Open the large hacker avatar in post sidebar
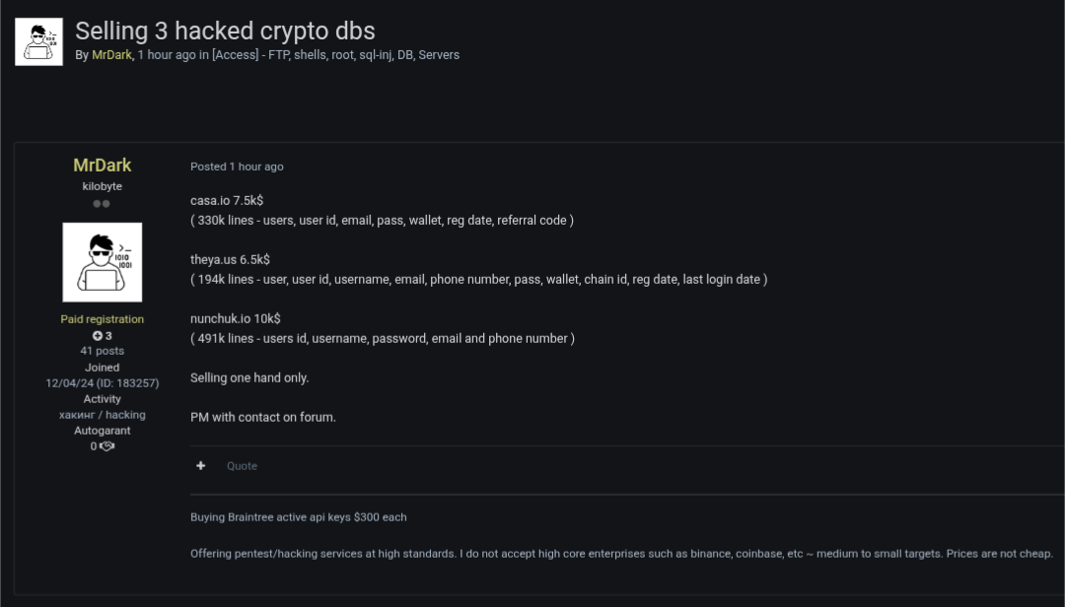This screenshot has height=607, width=1065. [102, 261]
